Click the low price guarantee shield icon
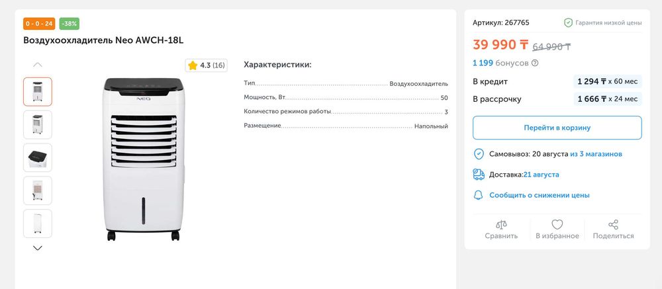The height and width of the screenshot is (289, 662). [x=568, y=22]
